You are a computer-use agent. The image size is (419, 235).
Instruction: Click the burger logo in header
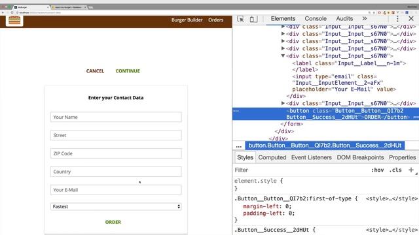point(14,20)
